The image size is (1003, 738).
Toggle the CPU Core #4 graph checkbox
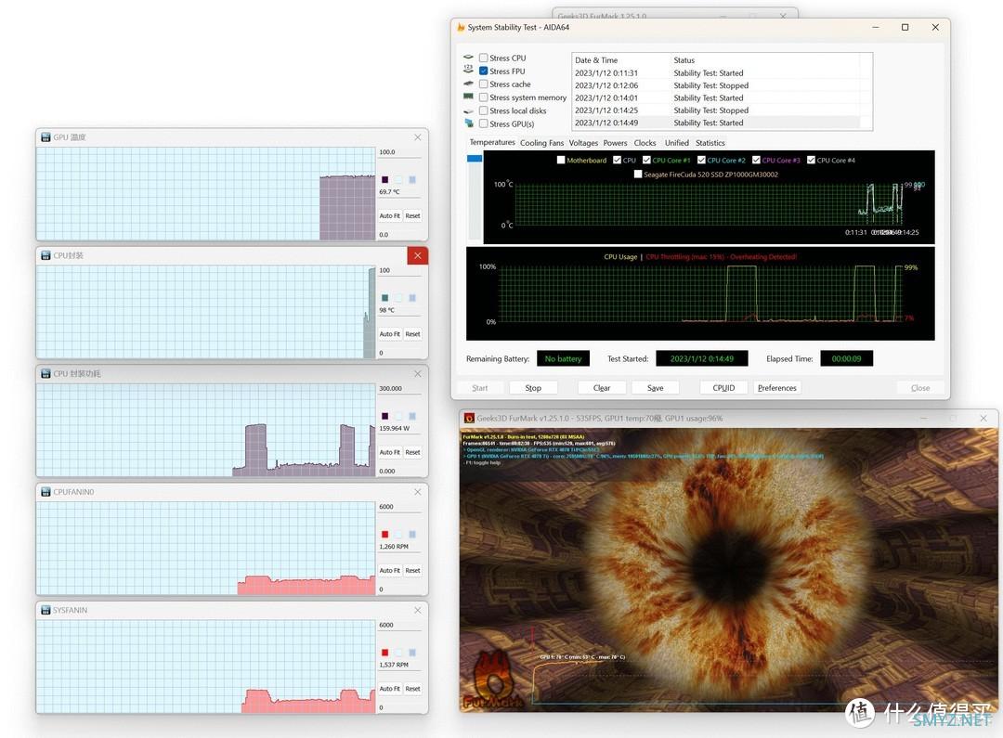coord(811,160)
